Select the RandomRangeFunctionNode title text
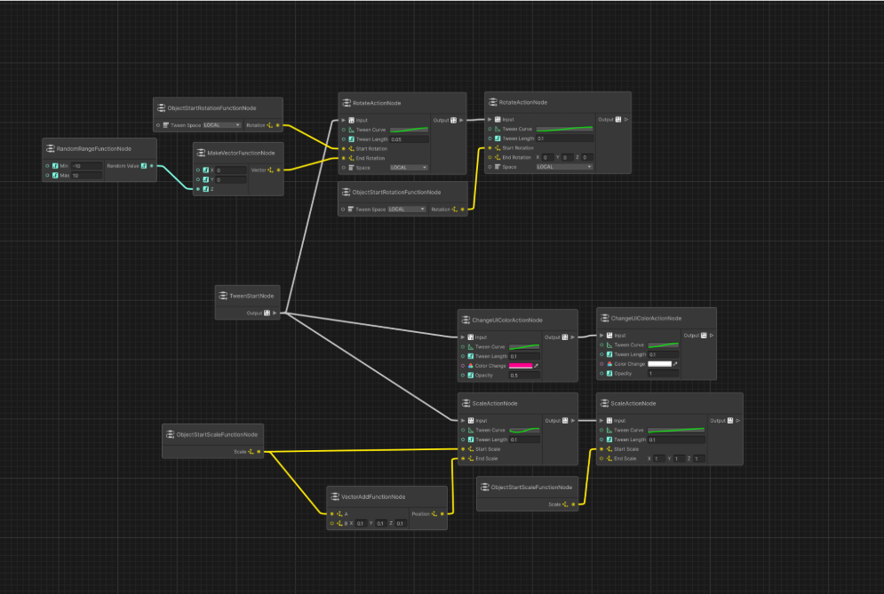The image size is (884, 594). pyautogui.click(x=93, y=149)
